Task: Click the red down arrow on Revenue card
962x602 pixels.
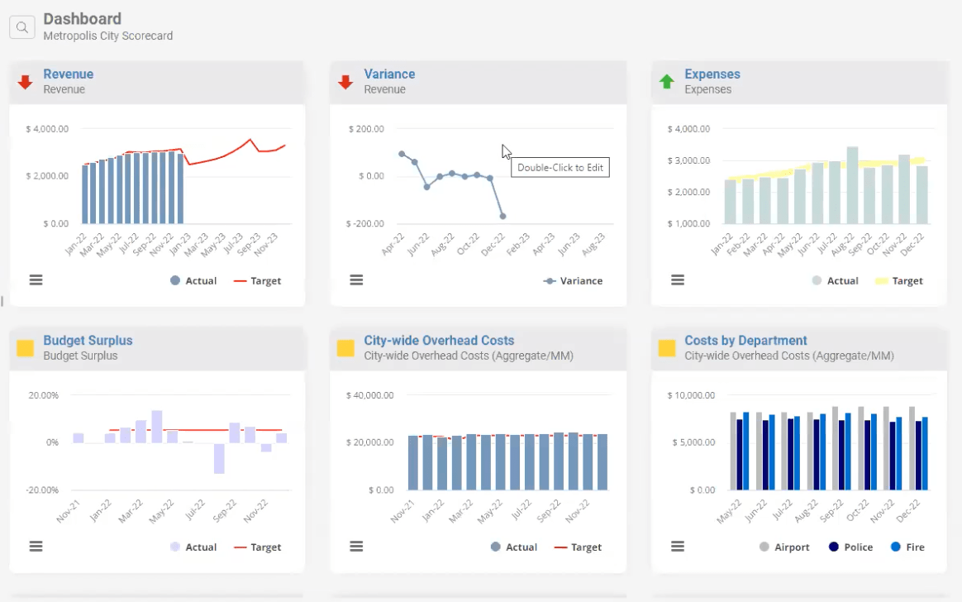Action: pos(26,82)
